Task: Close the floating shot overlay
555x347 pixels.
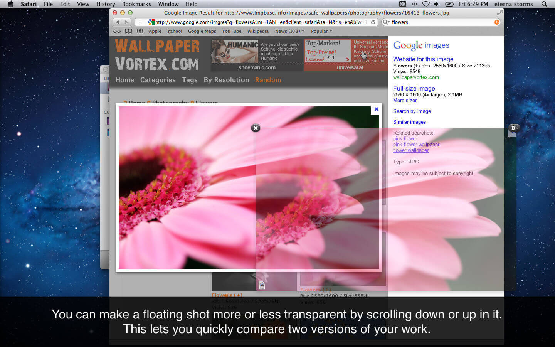Action: (x=256, y=128)
